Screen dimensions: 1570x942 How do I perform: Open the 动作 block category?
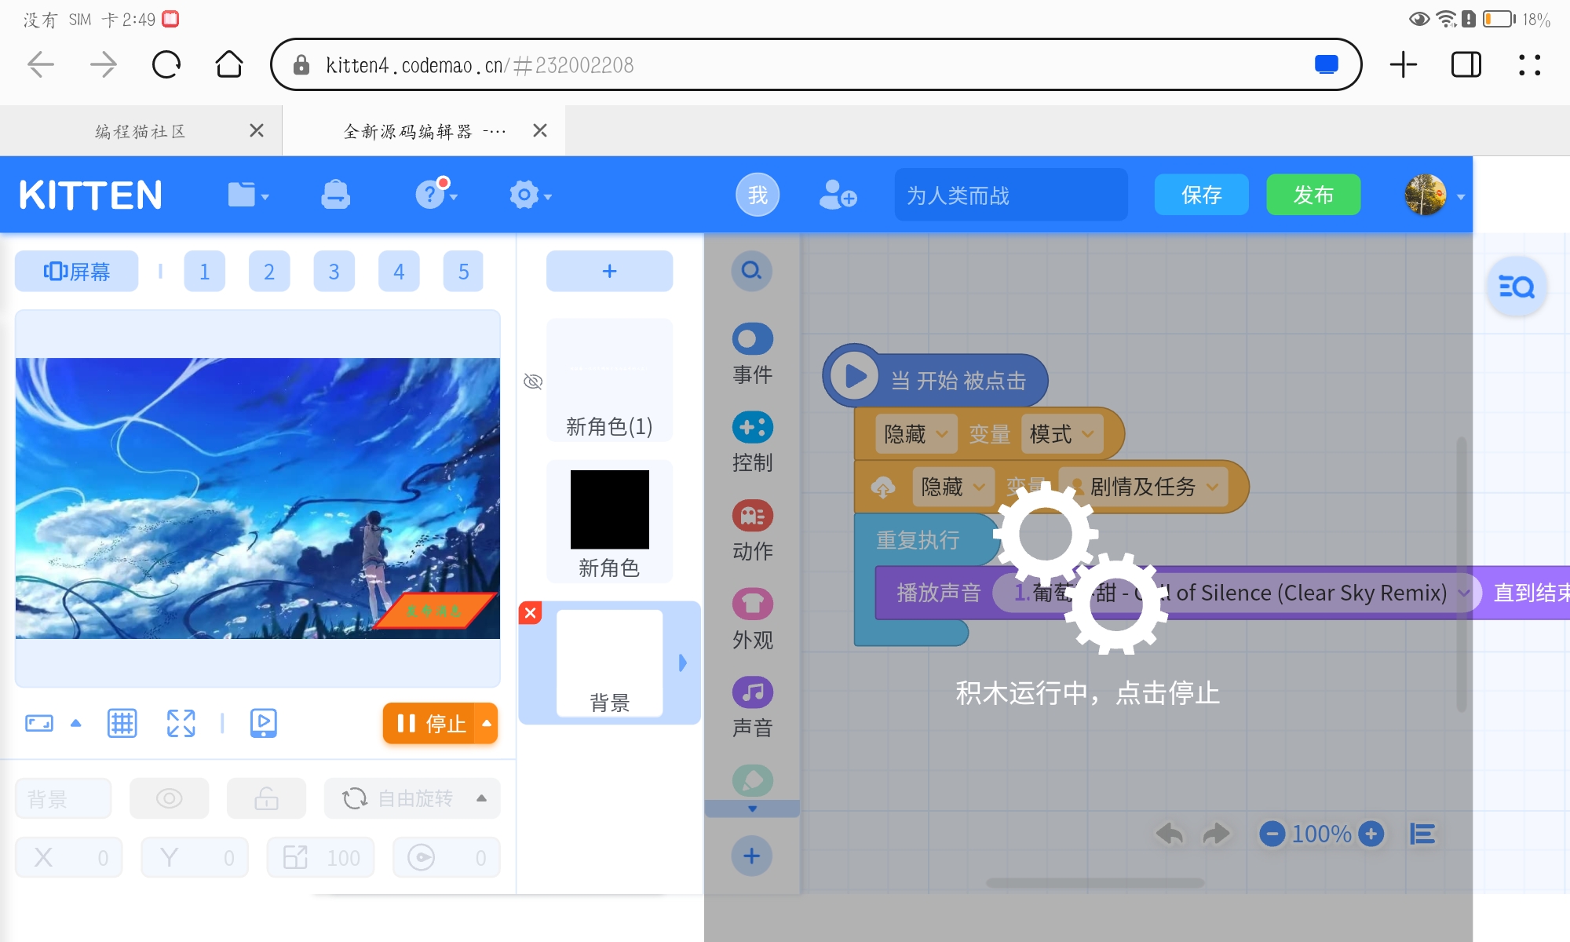[752, 532]
